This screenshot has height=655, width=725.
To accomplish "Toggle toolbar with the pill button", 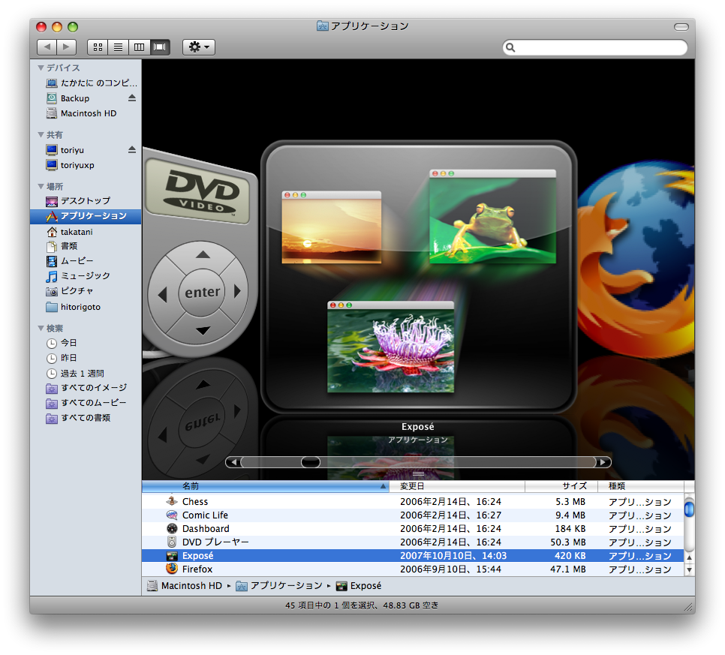I will 681,27.
